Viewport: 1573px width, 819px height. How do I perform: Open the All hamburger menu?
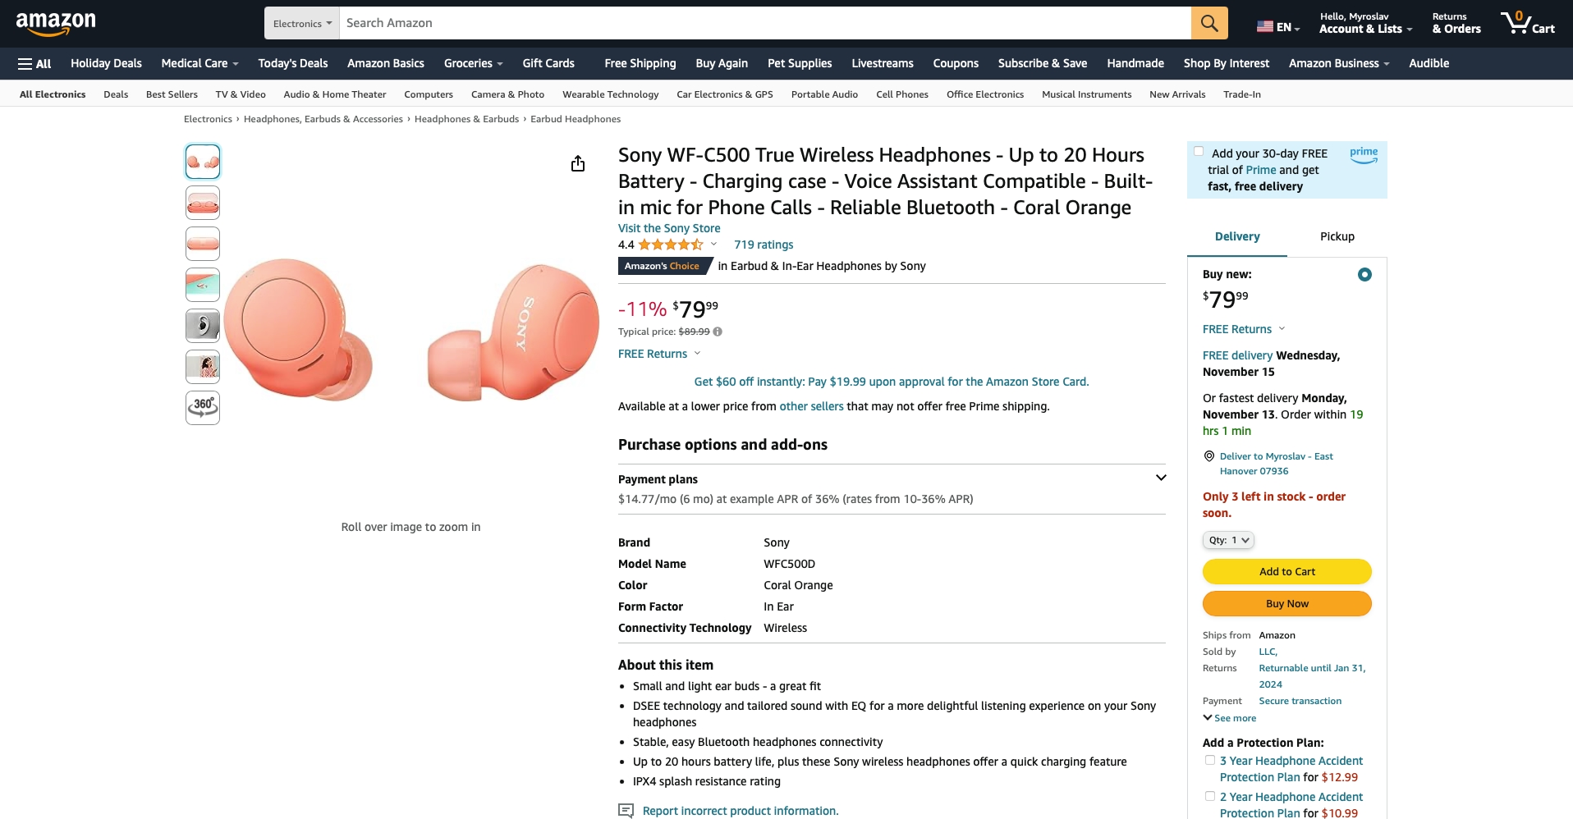coord(34,64)
